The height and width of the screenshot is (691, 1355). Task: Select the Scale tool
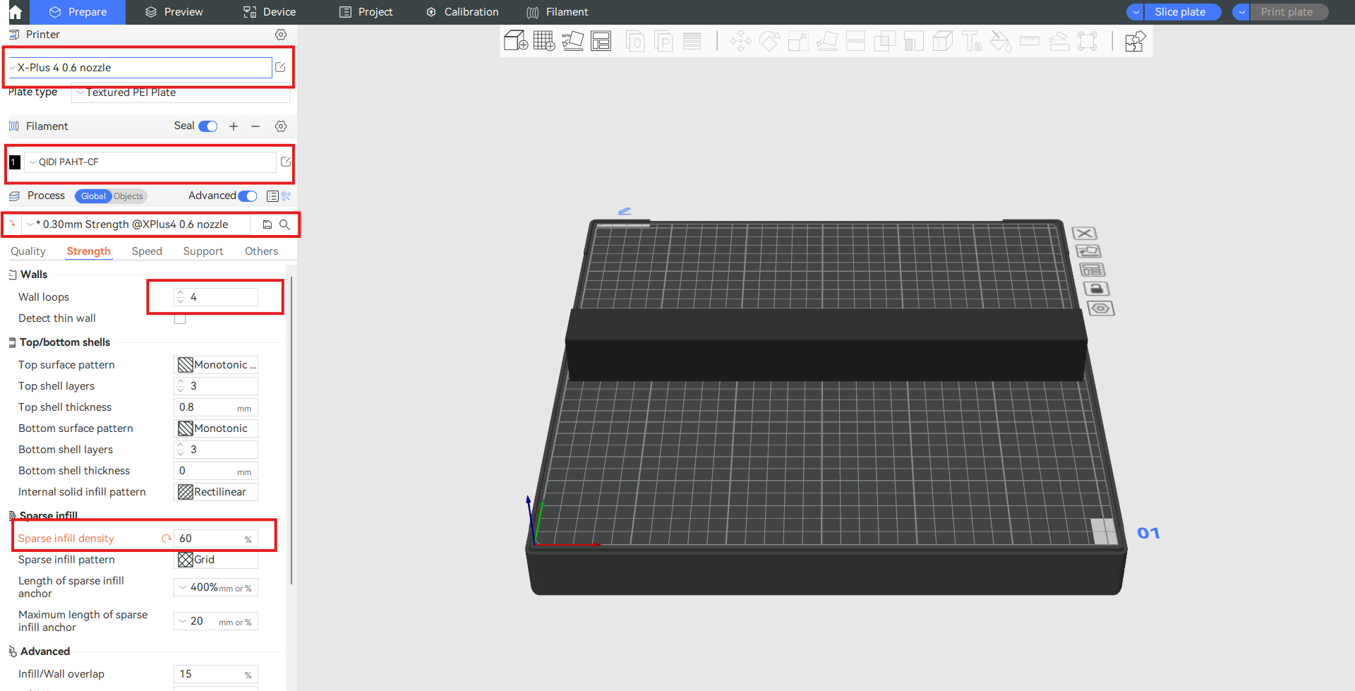[798, 41]
